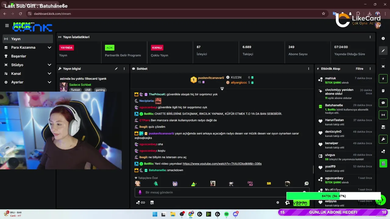The width and height of the screenshot is (390, 219).
Task: Open Windows Start menu on taskbar
Action: [155, 214]
